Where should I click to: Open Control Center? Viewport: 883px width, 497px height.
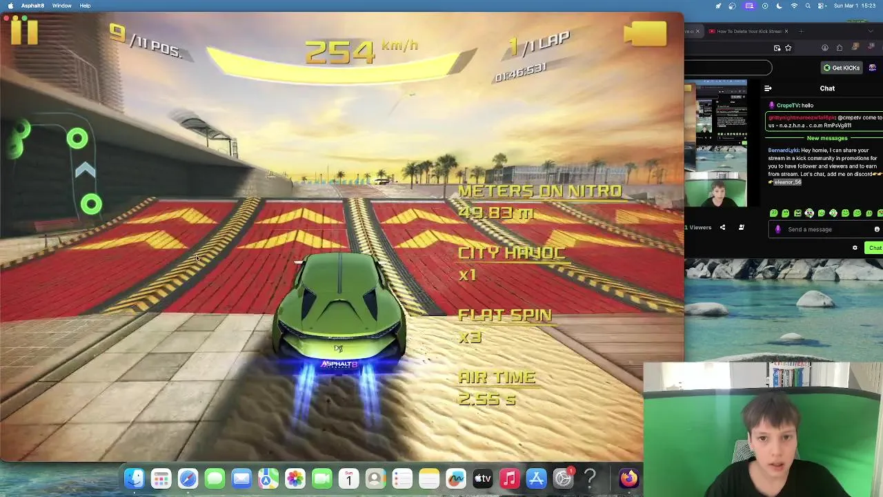click(x=822, y=6)
